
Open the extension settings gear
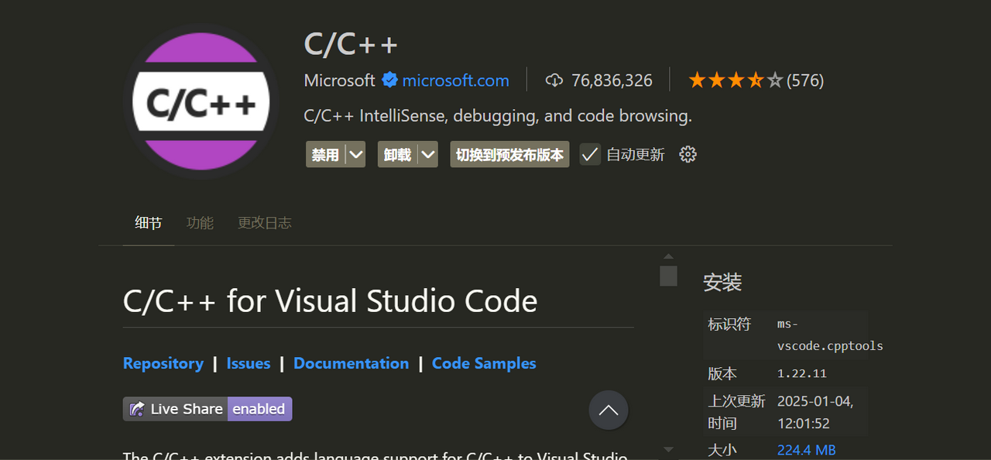(688, 154)
